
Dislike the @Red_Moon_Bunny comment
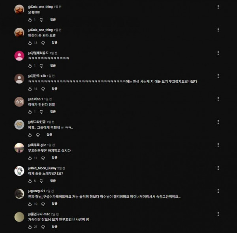point(41,181)
